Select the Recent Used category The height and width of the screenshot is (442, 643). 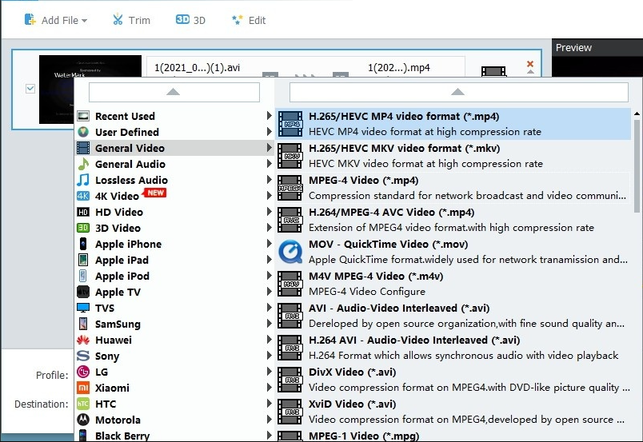pos(174,116)
